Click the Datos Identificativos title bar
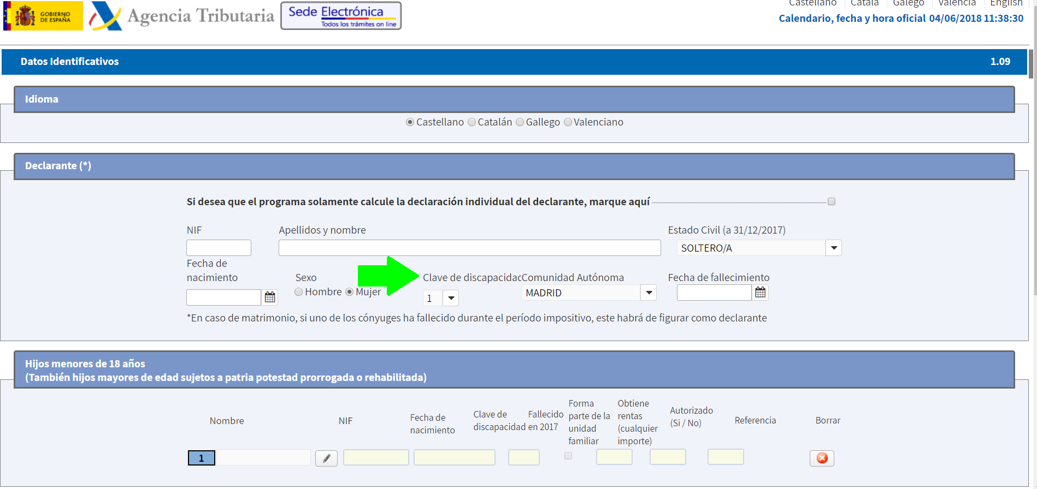1037x489 pixels. (515, 62)
